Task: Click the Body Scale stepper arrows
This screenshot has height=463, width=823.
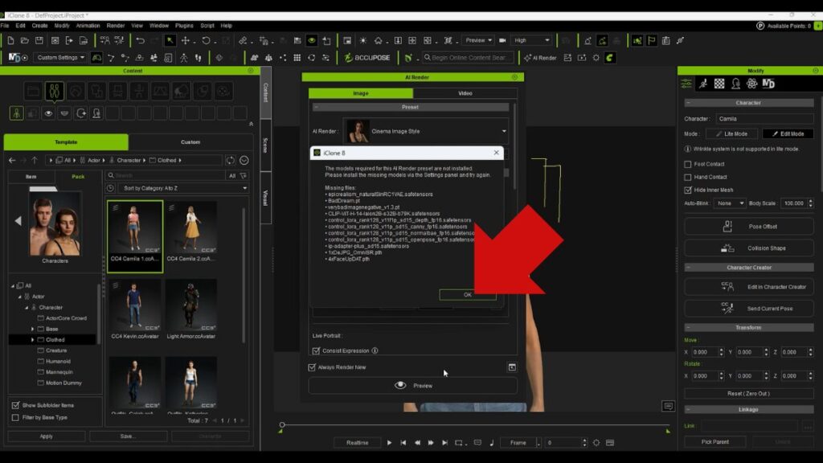Action: [810, 203]
